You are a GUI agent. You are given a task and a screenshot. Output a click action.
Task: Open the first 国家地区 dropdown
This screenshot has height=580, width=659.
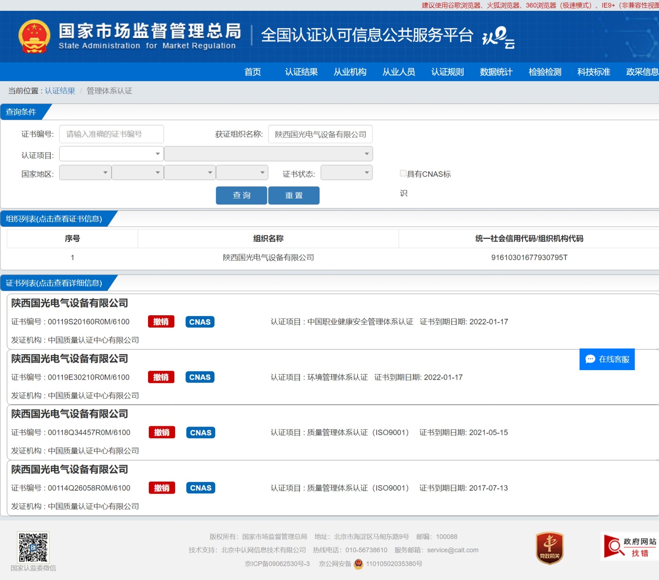click(x=85, y=173)
